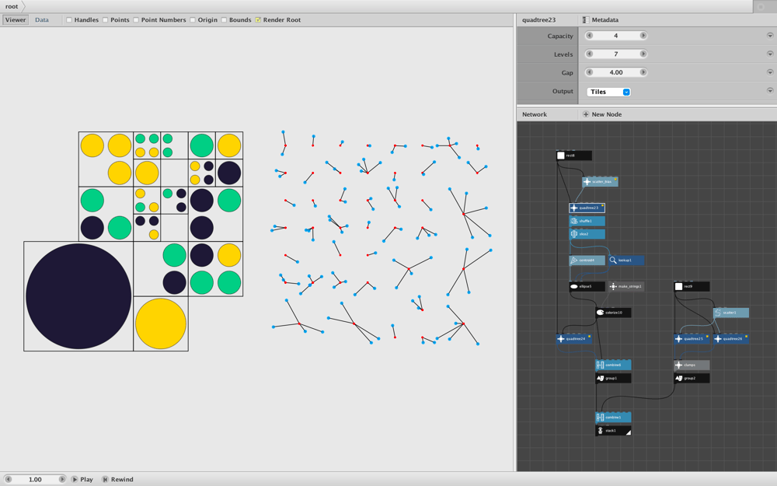Open the Gap row options arrow

tap(770, 72)
